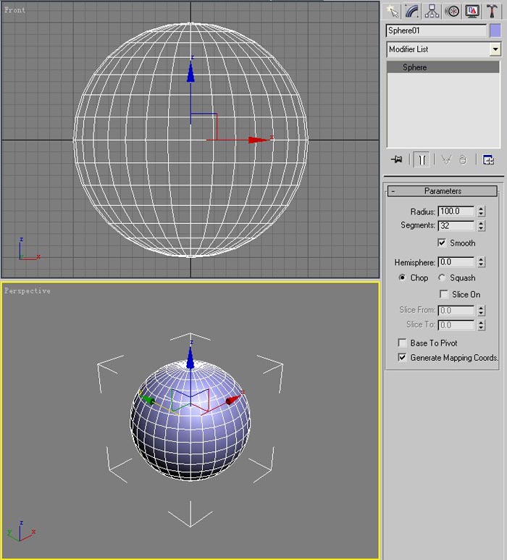The width and height of the screenshot is (507, 560).
Task: Click the Slice From spinner arrows
Action: (481, 310)
